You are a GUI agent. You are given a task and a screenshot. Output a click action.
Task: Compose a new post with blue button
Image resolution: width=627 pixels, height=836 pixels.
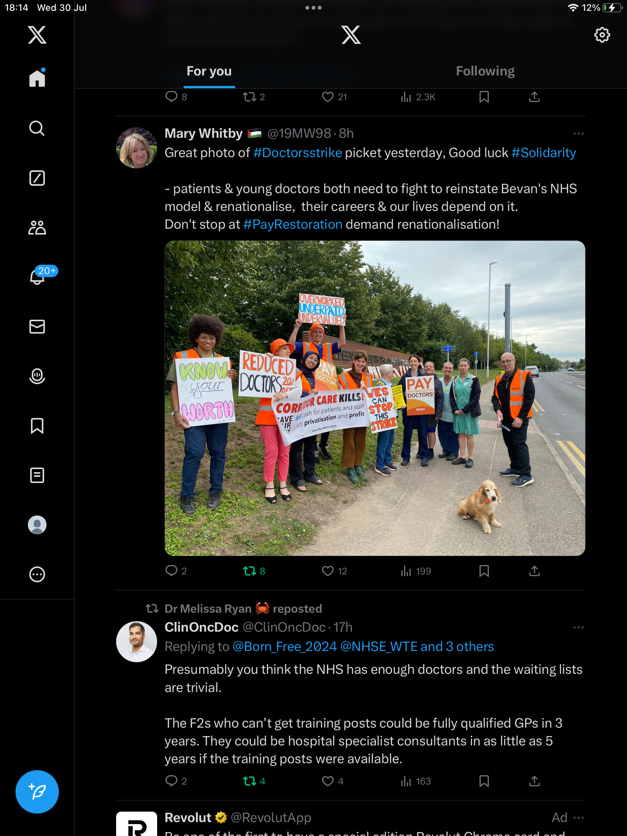(x=37, y=792)
